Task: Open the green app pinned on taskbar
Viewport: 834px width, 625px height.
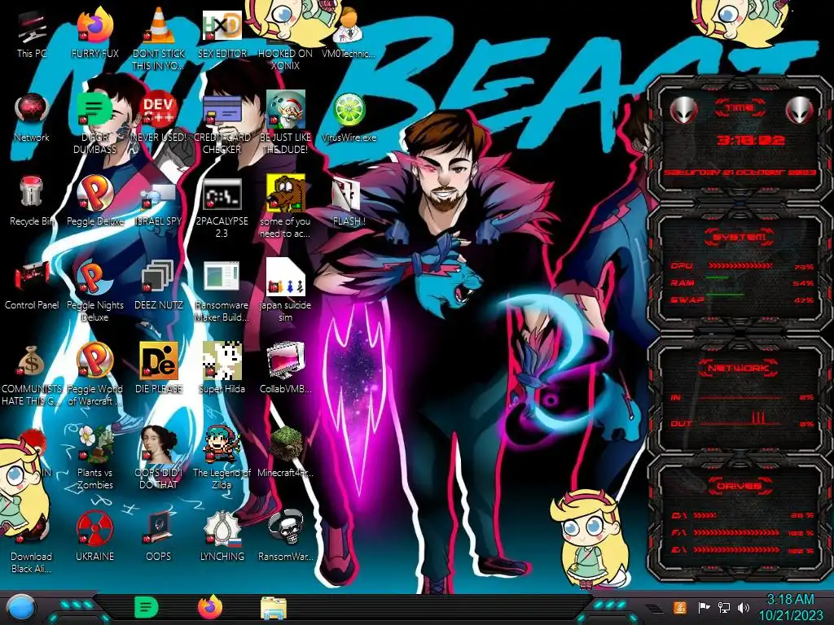Action: [x=146, y=607]
